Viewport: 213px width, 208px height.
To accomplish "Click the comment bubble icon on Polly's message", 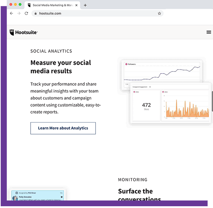I will coord(62,197).
